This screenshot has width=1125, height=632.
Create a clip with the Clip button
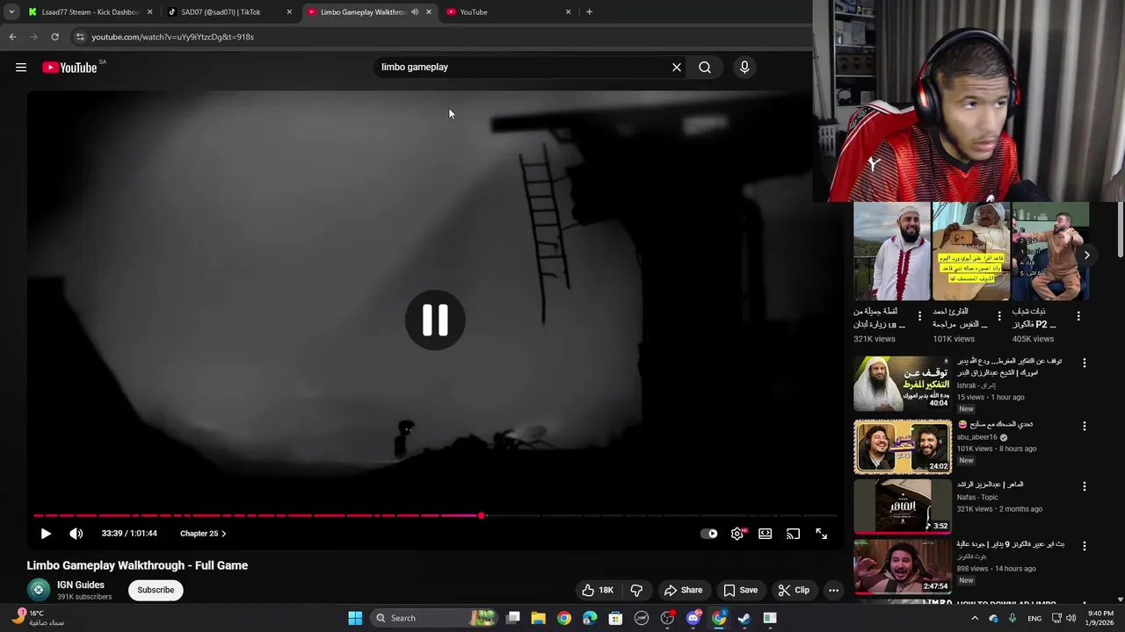coord(794,590)
